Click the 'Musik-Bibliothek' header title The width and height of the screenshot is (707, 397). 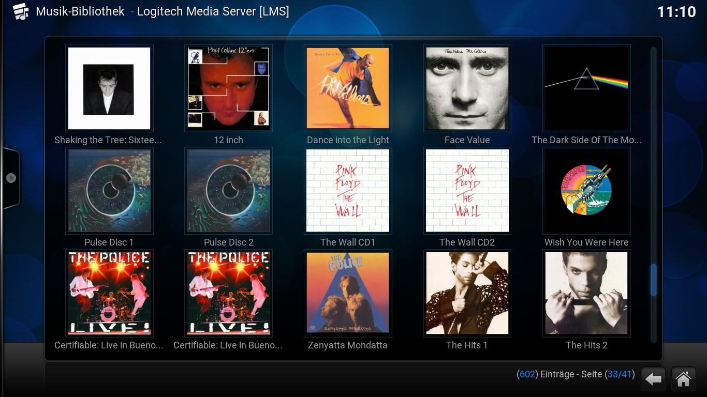80,11
